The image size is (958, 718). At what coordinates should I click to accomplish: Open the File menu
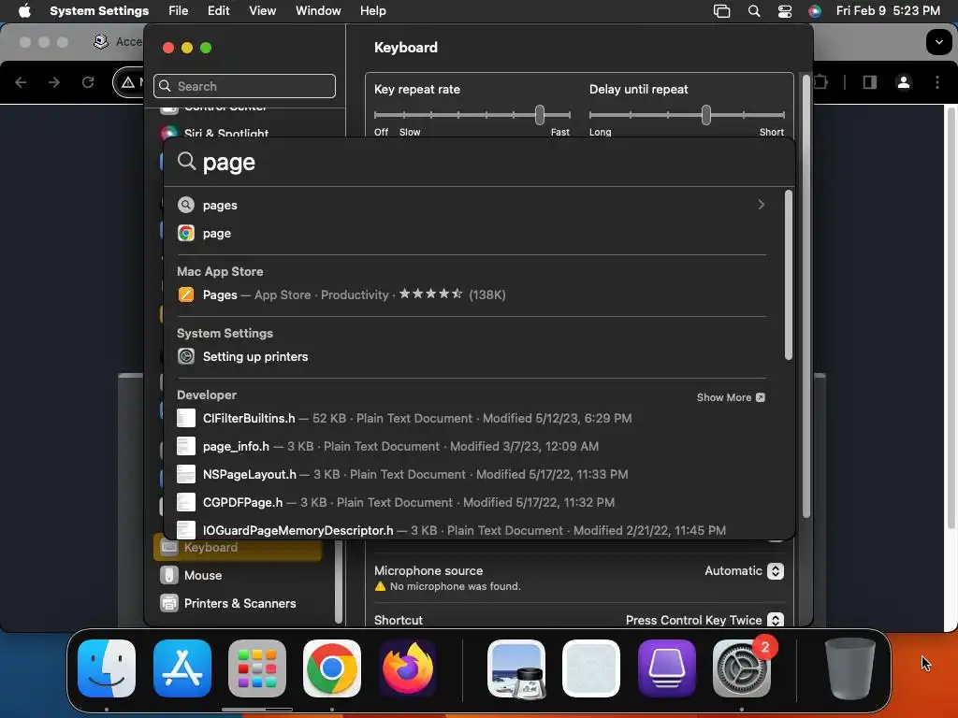pos(179,10)
